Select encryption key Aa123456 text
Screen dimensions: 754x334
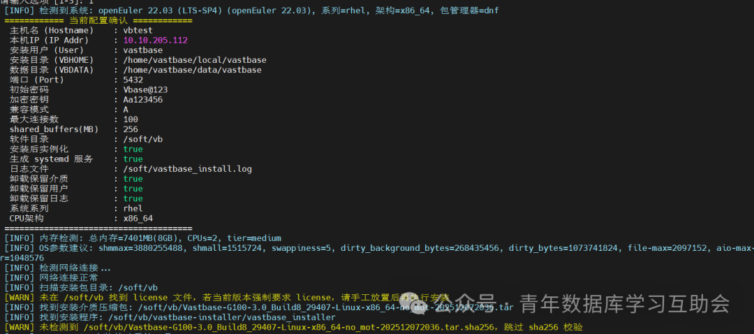tap(143, 100)
